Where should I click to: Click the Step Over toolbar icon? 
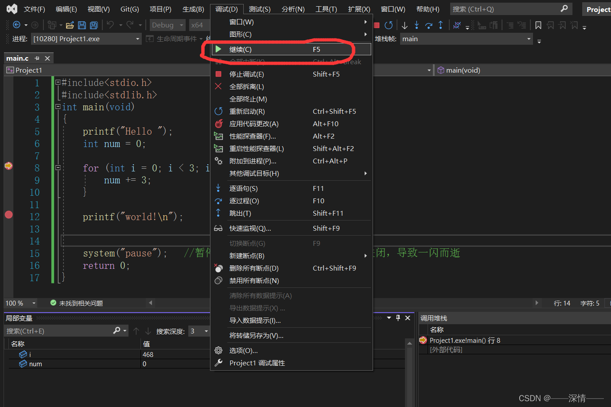[428, 25]
